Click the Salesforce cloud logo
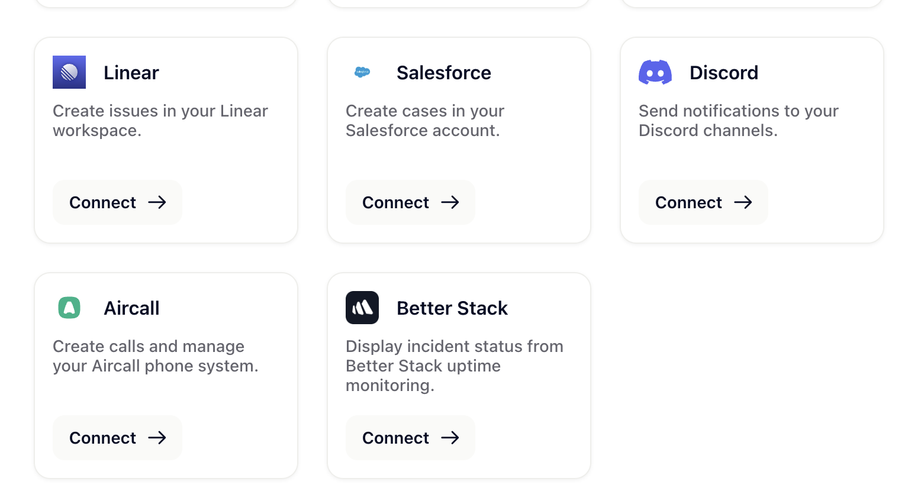Viewport: 908px width, 504px height. click(x=362, y=72)
